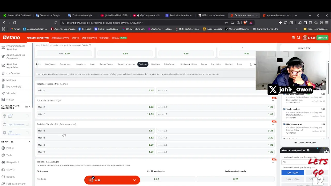Click the Betano logo
Viewport: 331px width, 186px height.
click(11, 38)
